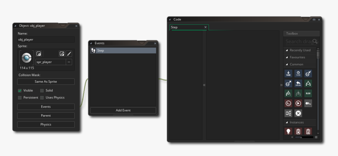Select the Destroy Instance trash icon

pyautogui.click(x=298, y=131)
